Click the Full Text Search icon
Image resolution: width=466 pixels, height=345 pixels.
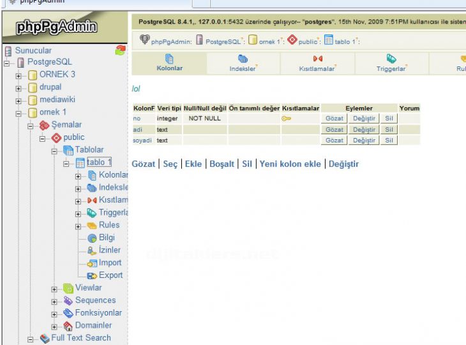(45, 339)
